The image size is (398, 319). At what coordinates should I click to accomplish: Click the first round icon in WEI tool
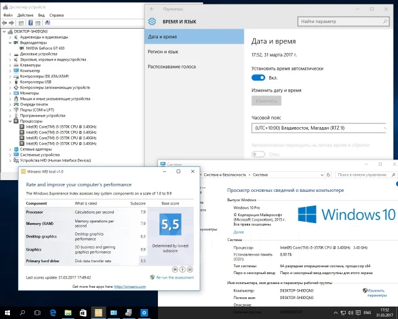click(175, 269)
